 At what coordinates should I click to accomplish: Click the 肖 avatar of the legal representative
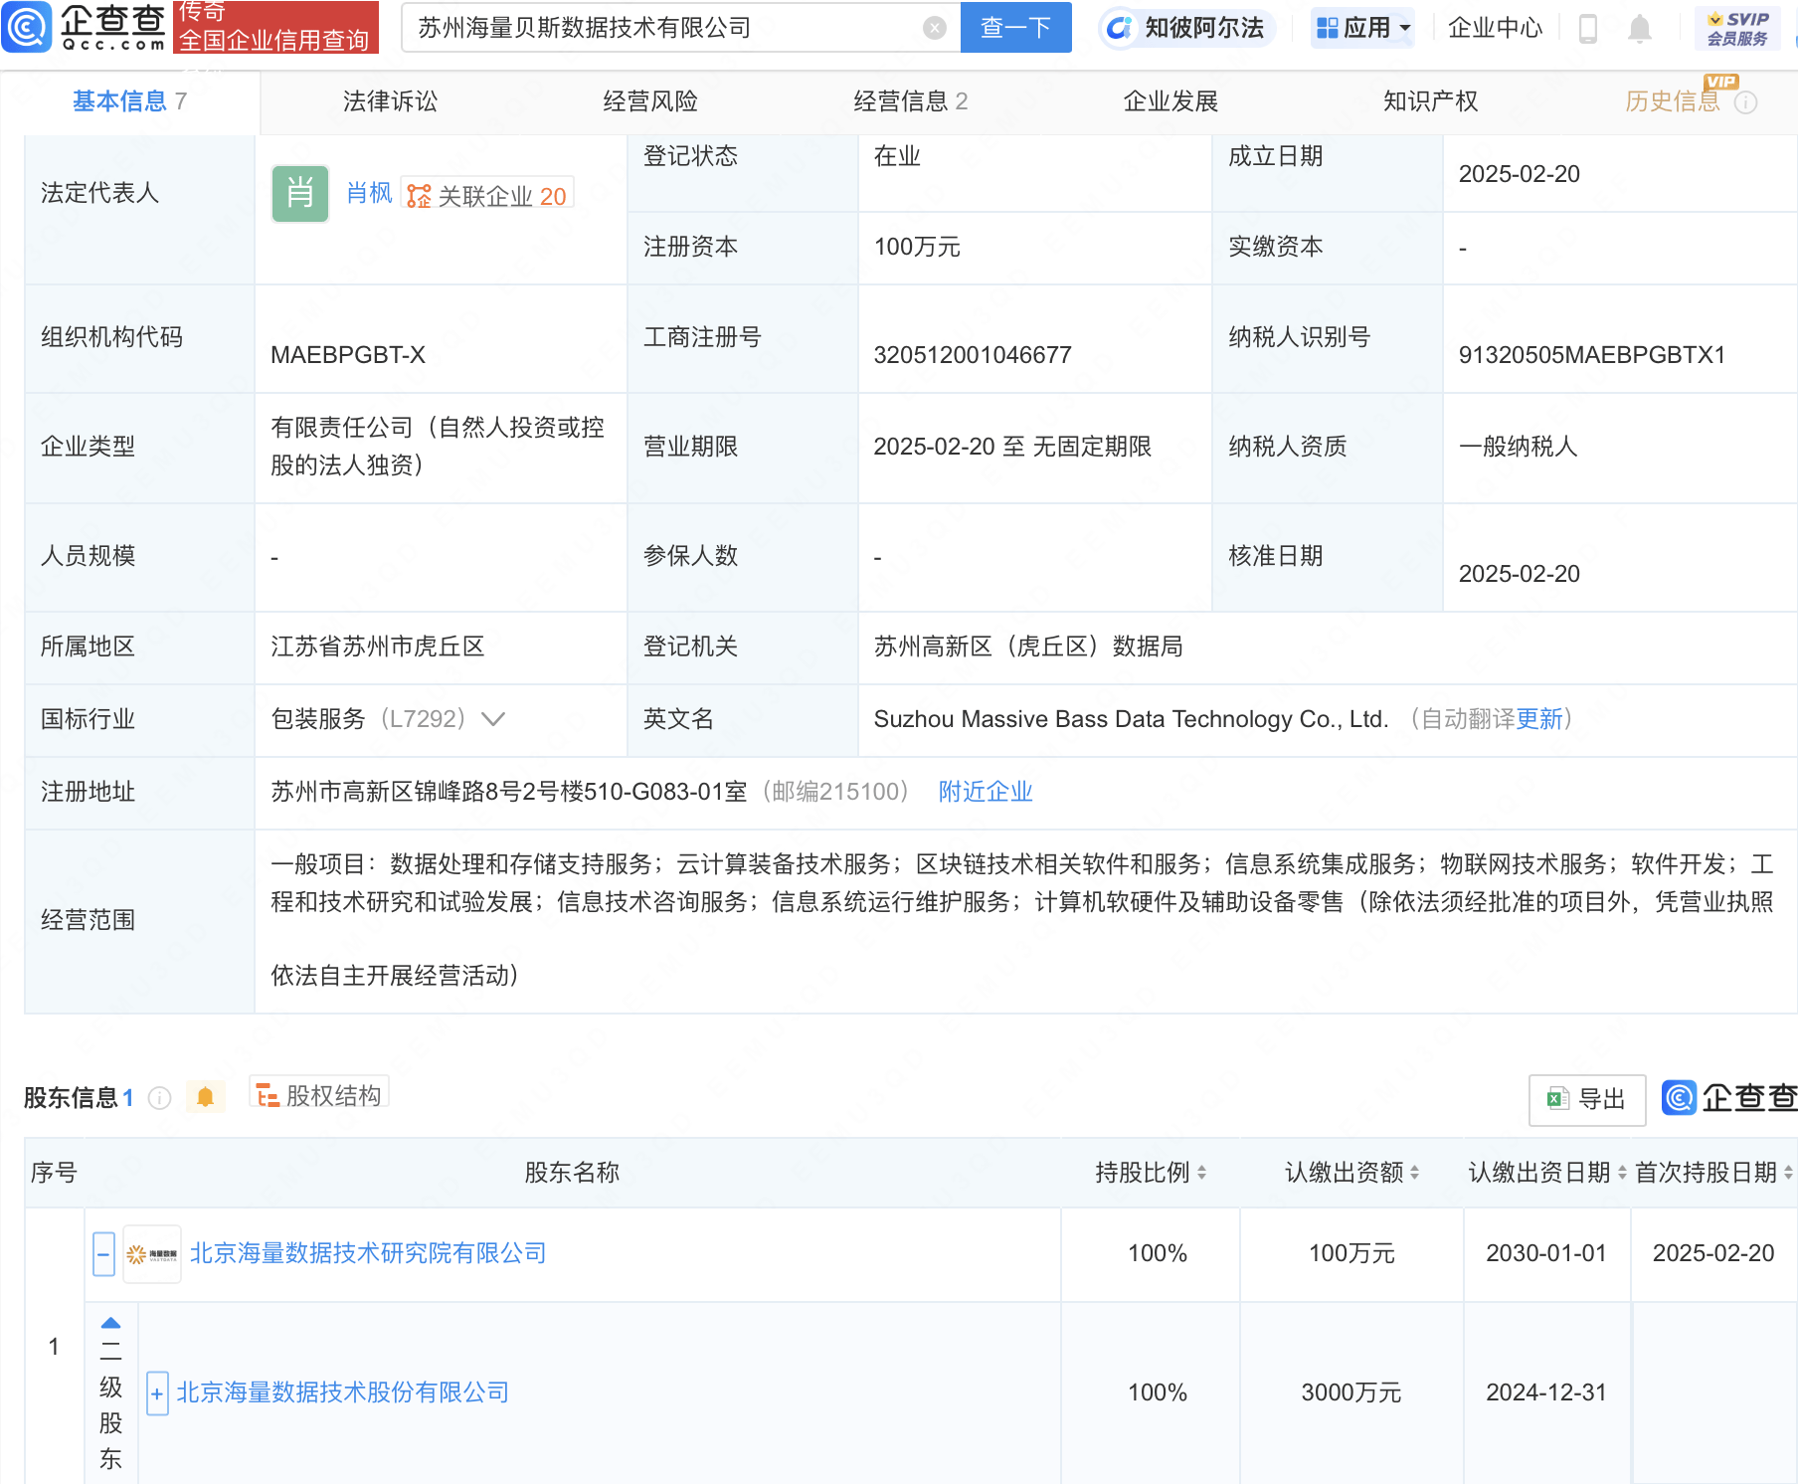click(x=300, y=193)
